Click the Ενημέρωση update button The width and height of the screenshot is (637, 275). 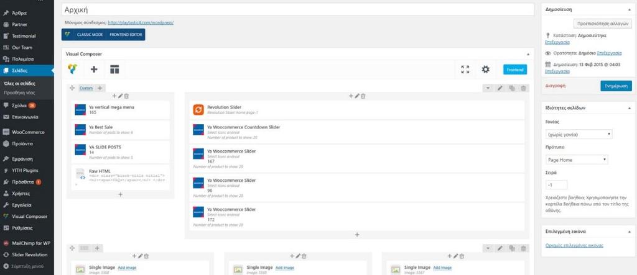tap(616, 86)
